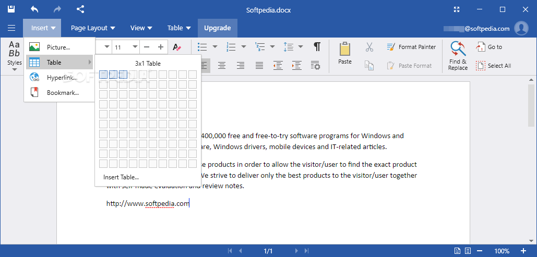Select the third cell in grid's first row

click(123, 75)
